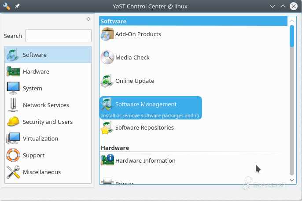Click the Hardware Information label
Viewport: 302px width, 201px height.
coord(145,160)
